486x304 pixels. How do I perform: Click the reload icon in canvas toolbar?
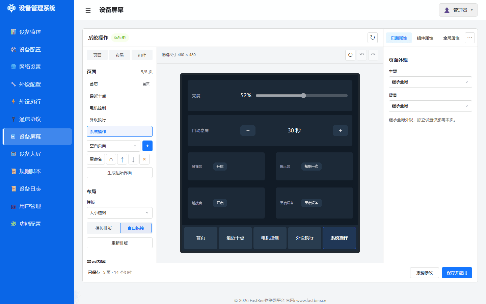tap(350, 55)
